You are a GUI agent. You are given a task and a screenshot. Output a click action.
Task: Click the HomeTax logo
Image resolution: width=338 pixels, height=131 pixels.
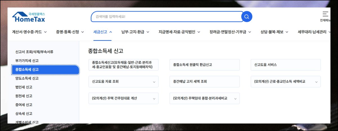click(x=28, y=17)
